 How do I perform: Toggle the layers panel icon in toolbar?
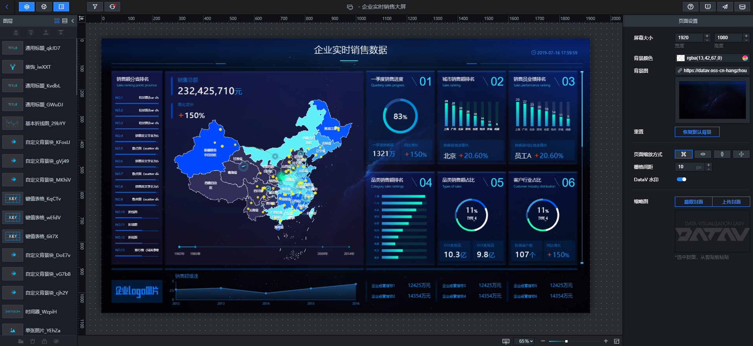[x=27, y=7]
